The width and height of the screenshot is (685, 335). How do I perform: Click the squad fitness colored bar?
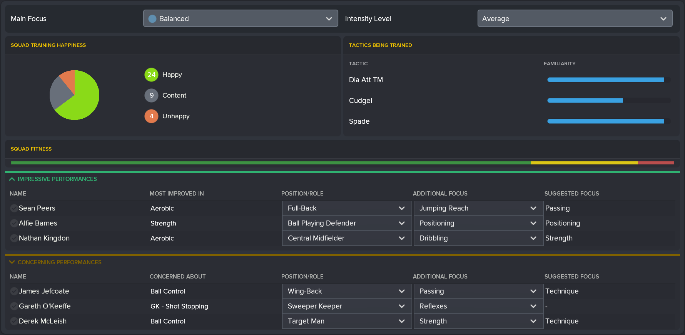point(342,163)
